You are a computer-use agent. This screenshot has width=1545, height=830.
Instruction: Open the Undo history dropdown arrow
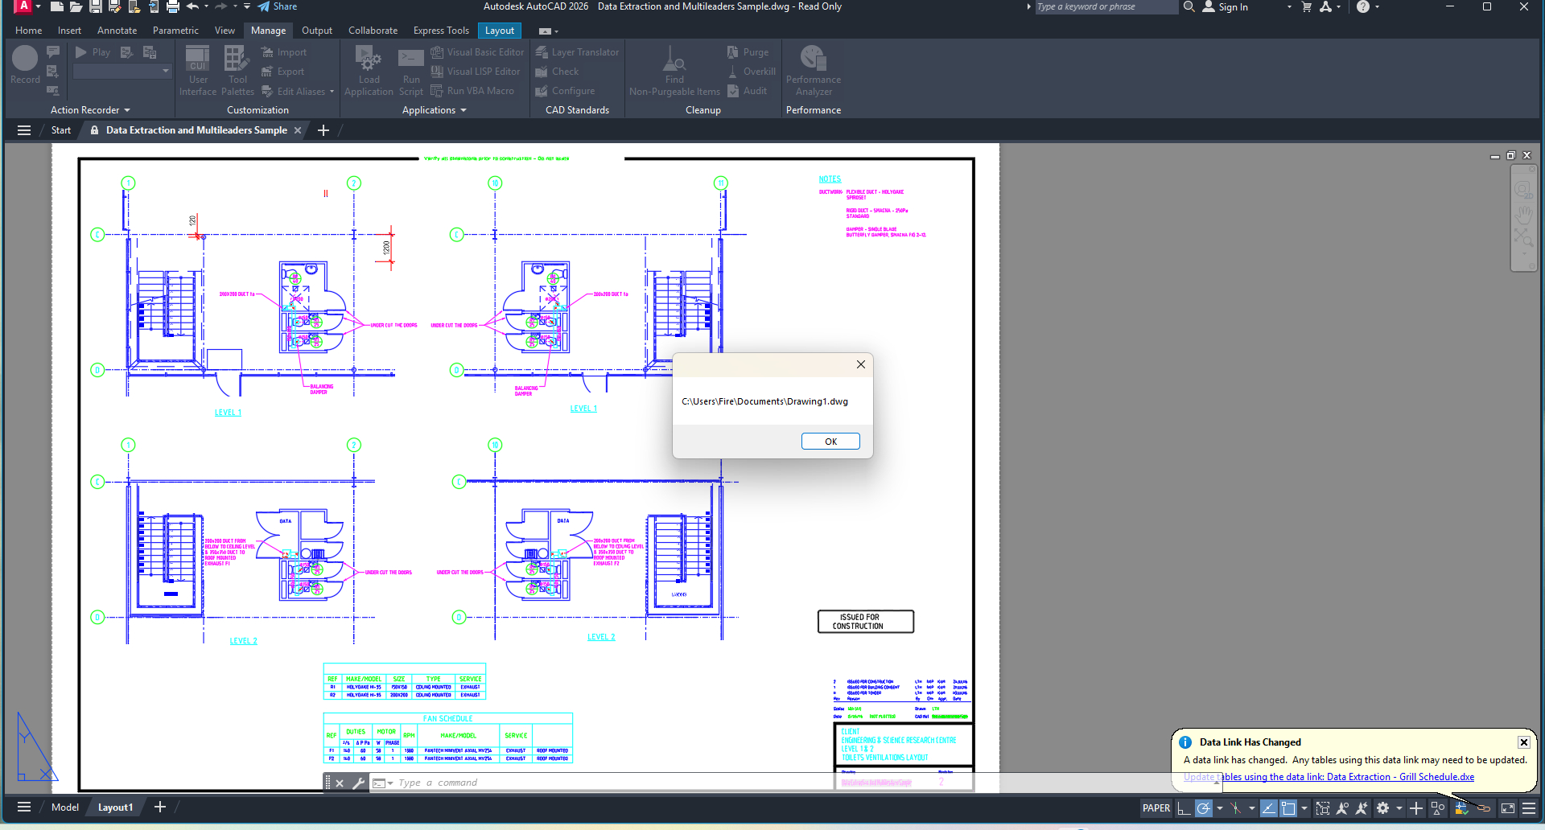click(x=206, y=6)
